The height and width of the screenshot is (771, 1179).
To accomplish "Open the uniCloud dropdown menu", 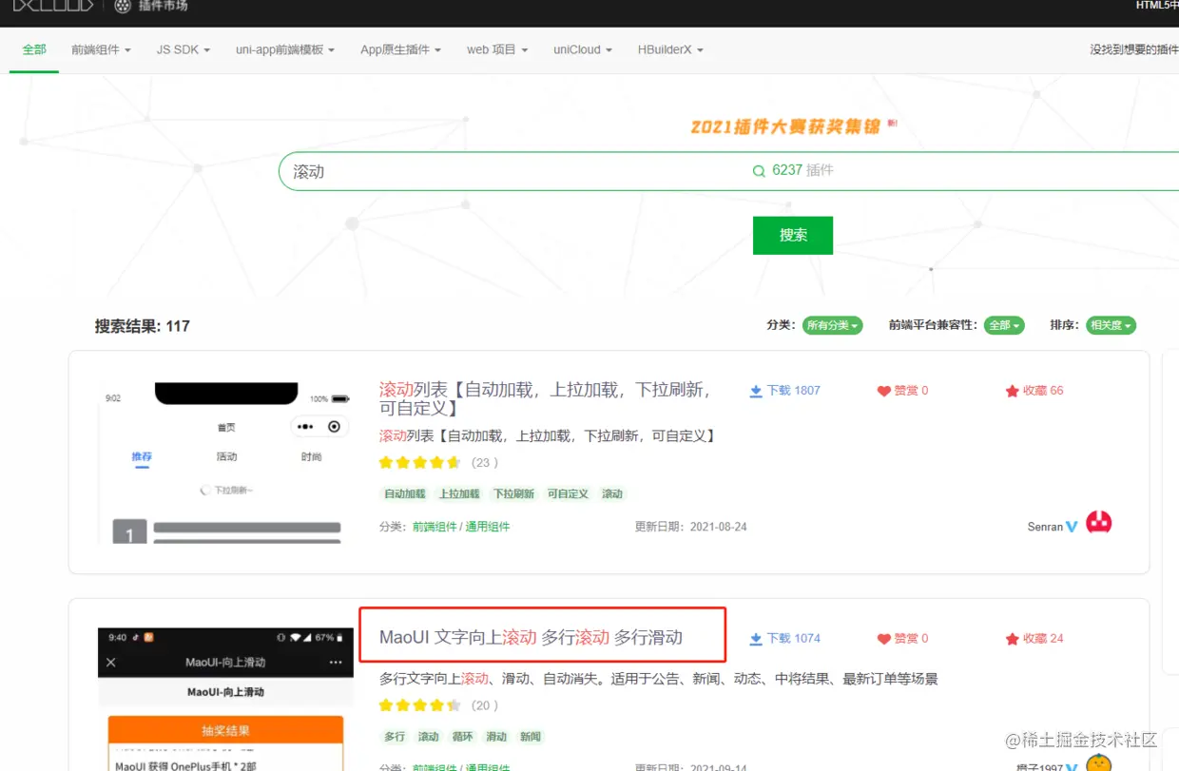I will pos(583,49).
